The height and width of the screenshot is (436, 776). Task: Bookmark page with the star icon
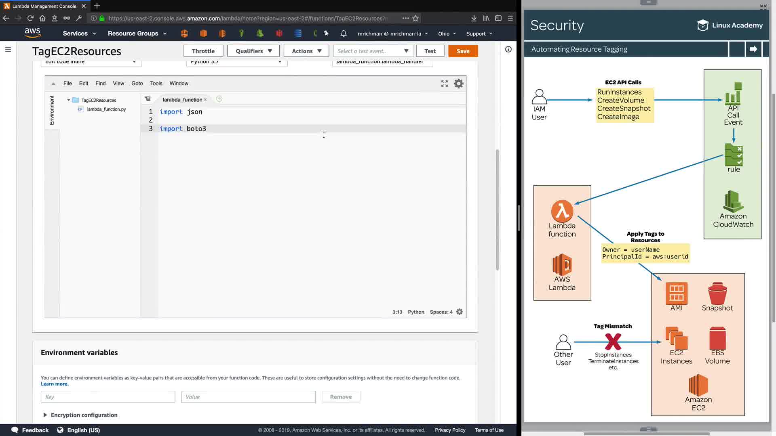pyautogui.click(x=415, y=18)
